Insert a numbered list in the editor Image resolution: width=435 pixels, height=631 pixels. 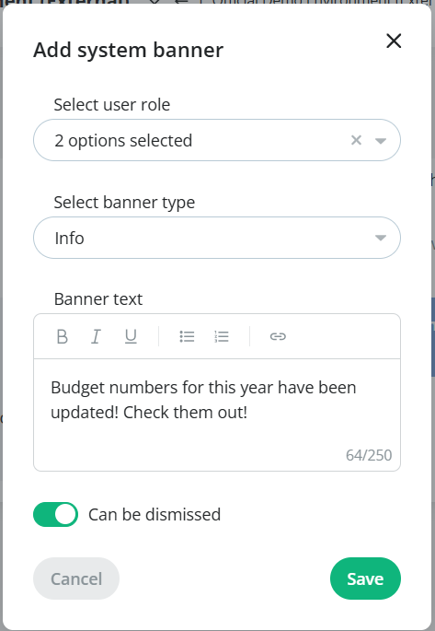coord(222,336)
